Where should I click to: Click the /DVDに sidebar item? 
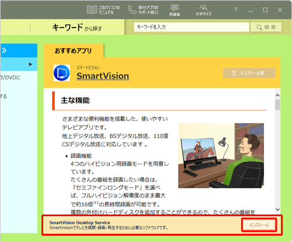click(10, 78)
